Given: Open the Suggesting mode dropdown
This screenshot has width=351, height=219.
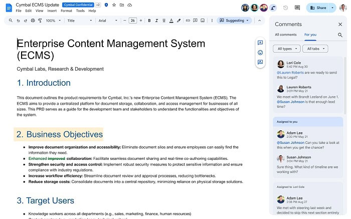Looking at the screenshot, I should 234,21.
